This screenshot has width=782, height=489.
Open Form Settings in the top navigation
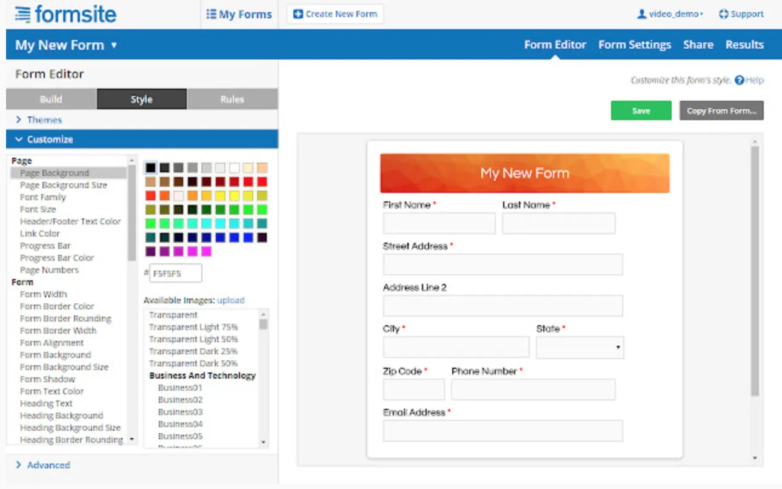click(634, 45)
